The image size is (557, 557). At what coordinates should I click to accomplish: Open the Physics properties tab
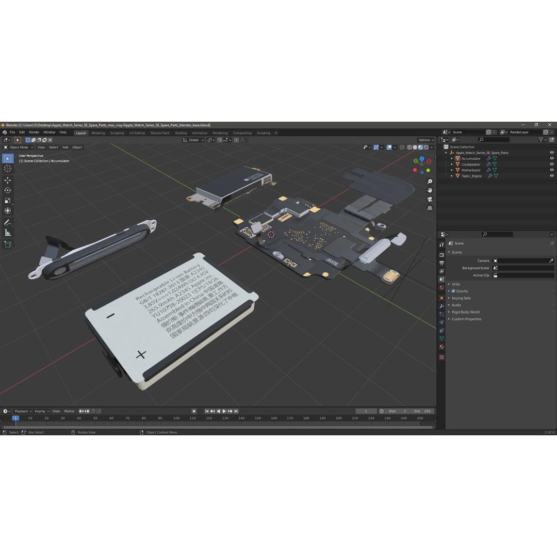pyautogui.click(x=441, y=322)
